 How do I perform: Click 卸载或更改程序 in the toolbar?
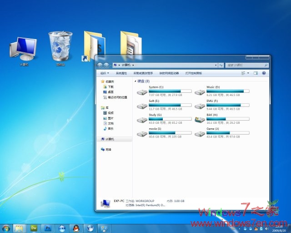(143, 73)
